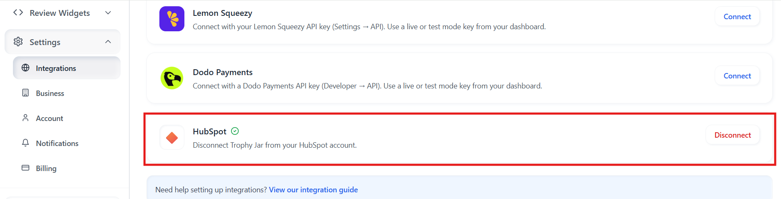Open the Billing page
The width and height of the screenshot is (781, 199).
[x=67, y=168]
